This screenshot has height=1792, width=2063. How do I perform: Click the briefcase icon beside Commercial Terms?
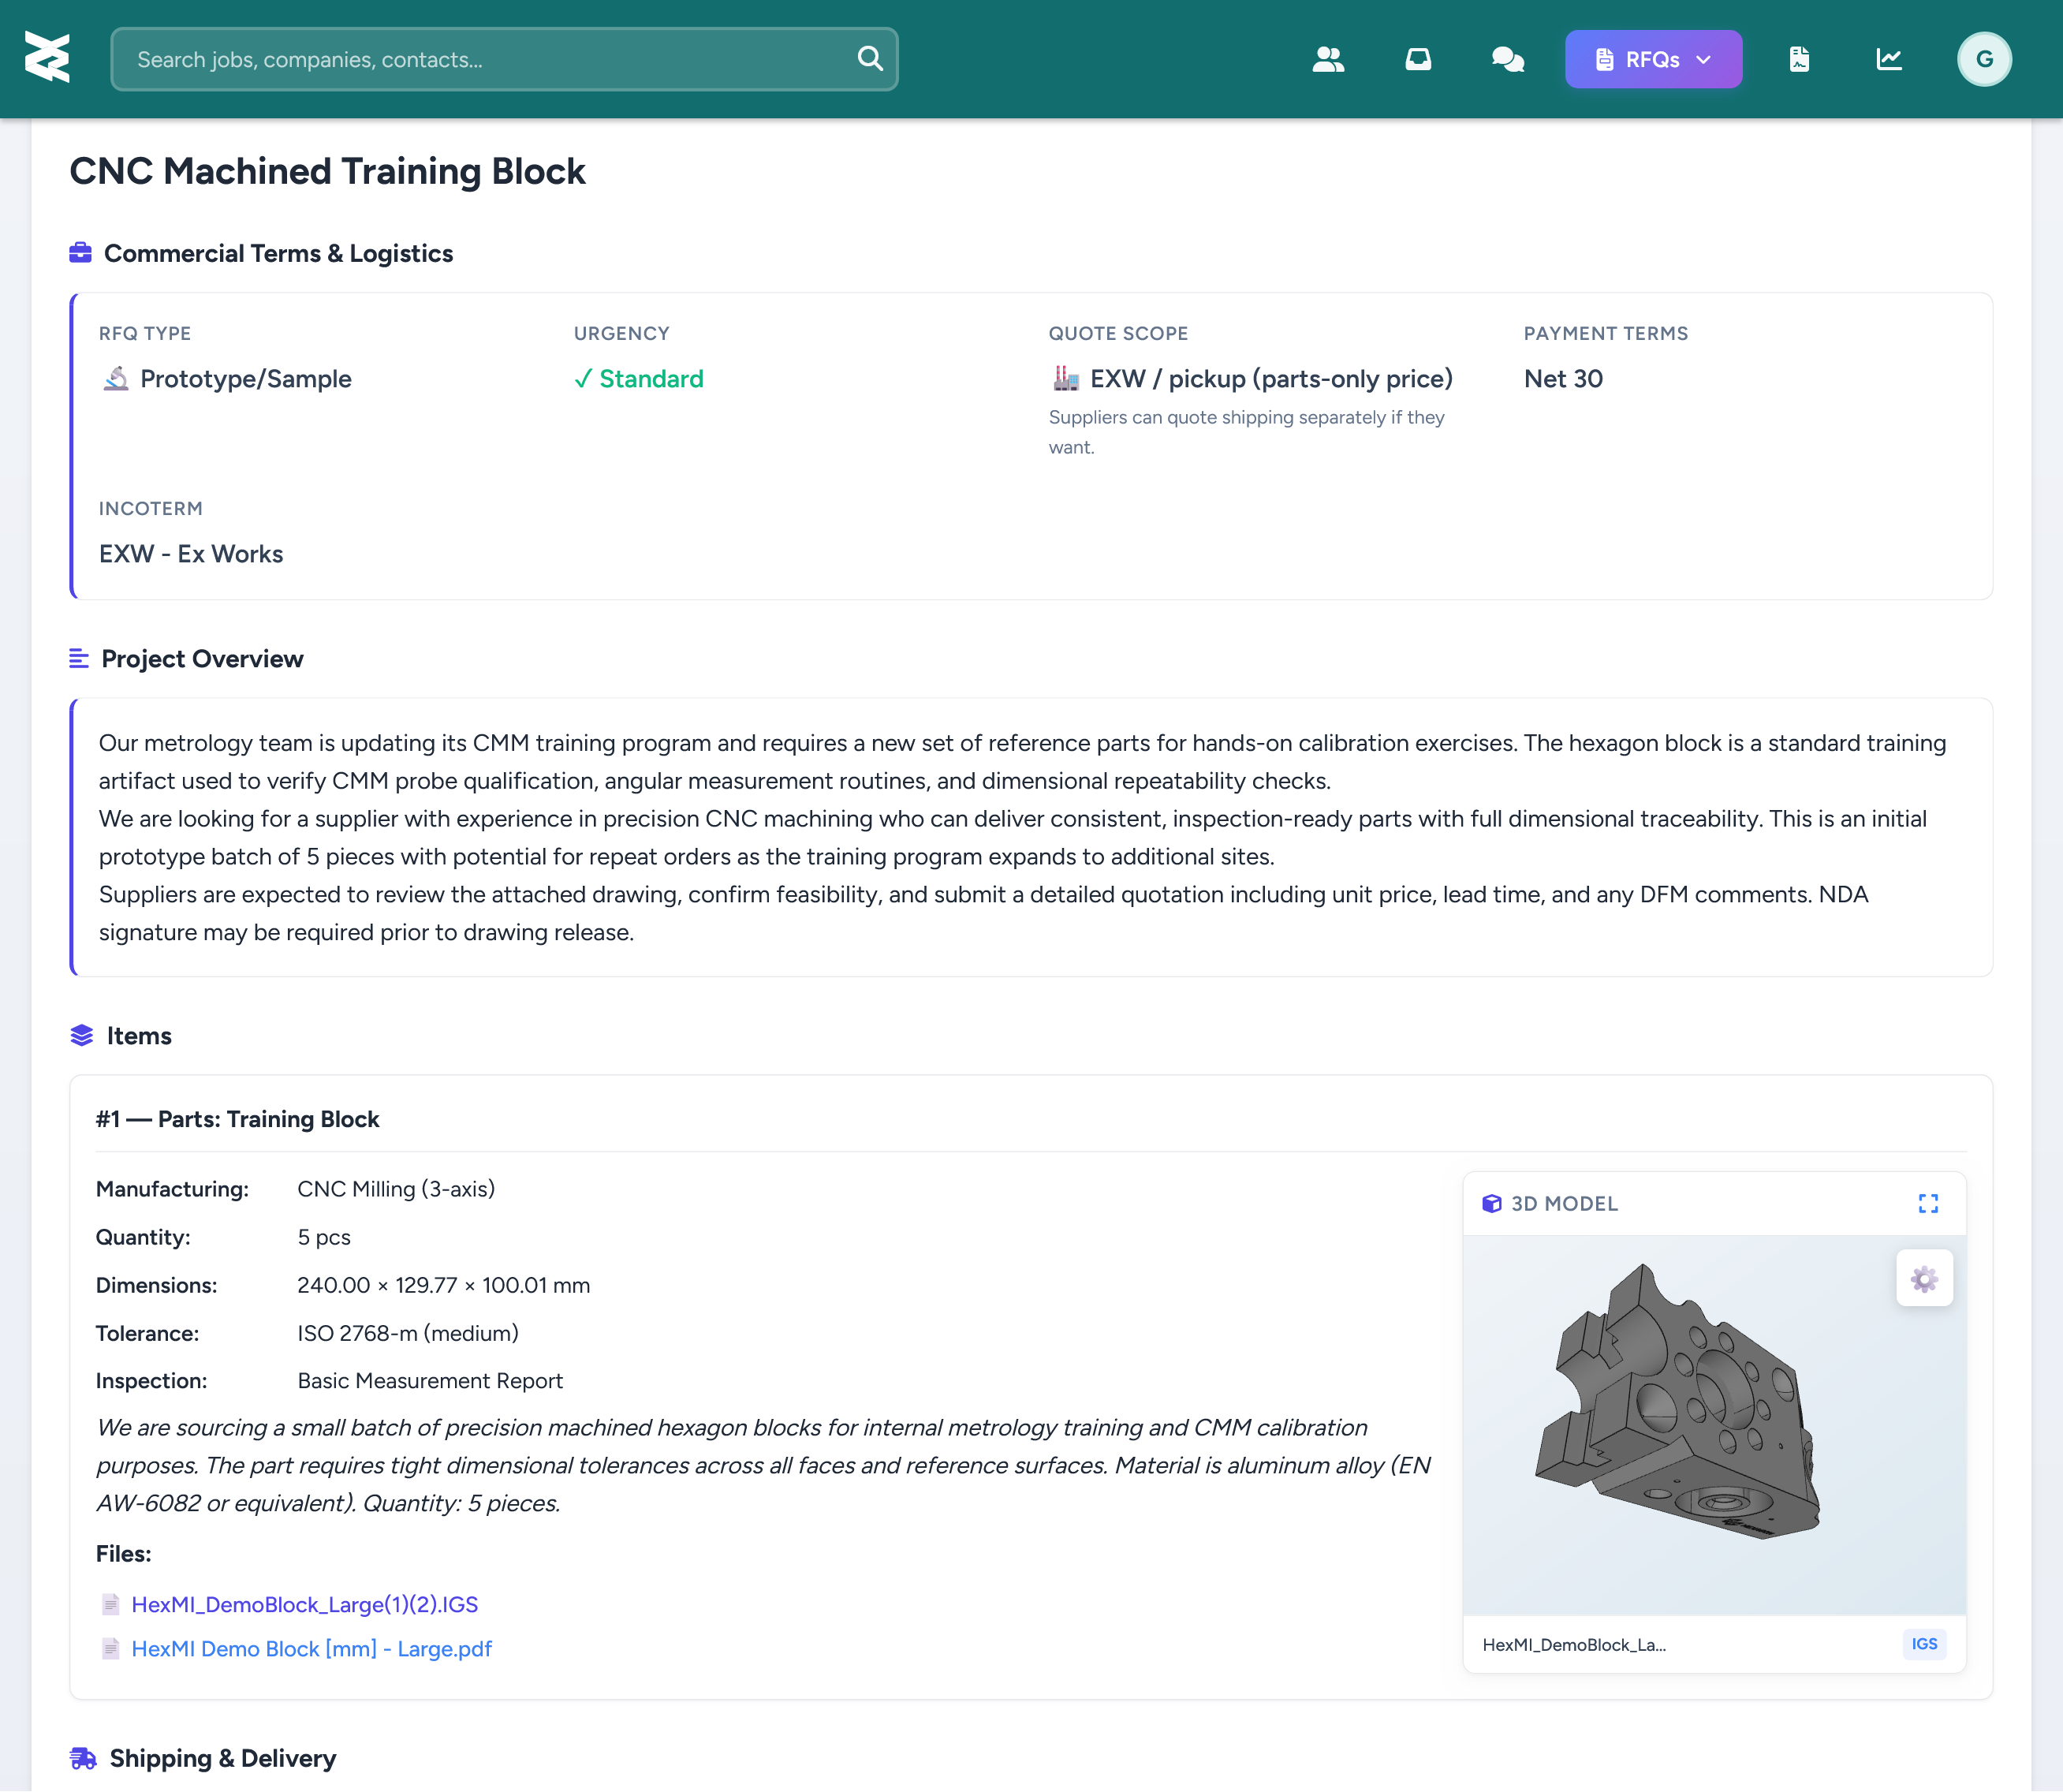coord(80,253)
